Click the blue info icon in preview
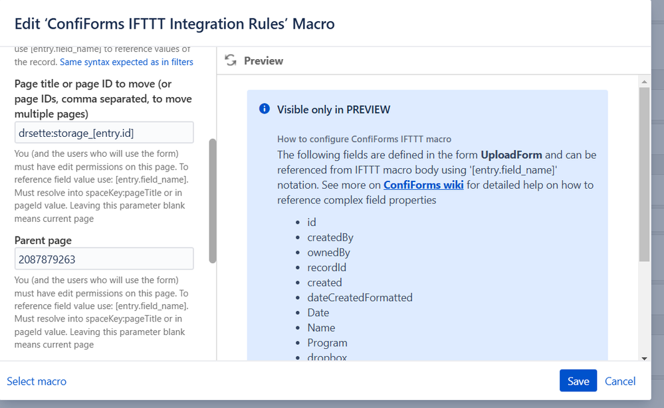Screen dimensions: 664x408 (265, 109)
